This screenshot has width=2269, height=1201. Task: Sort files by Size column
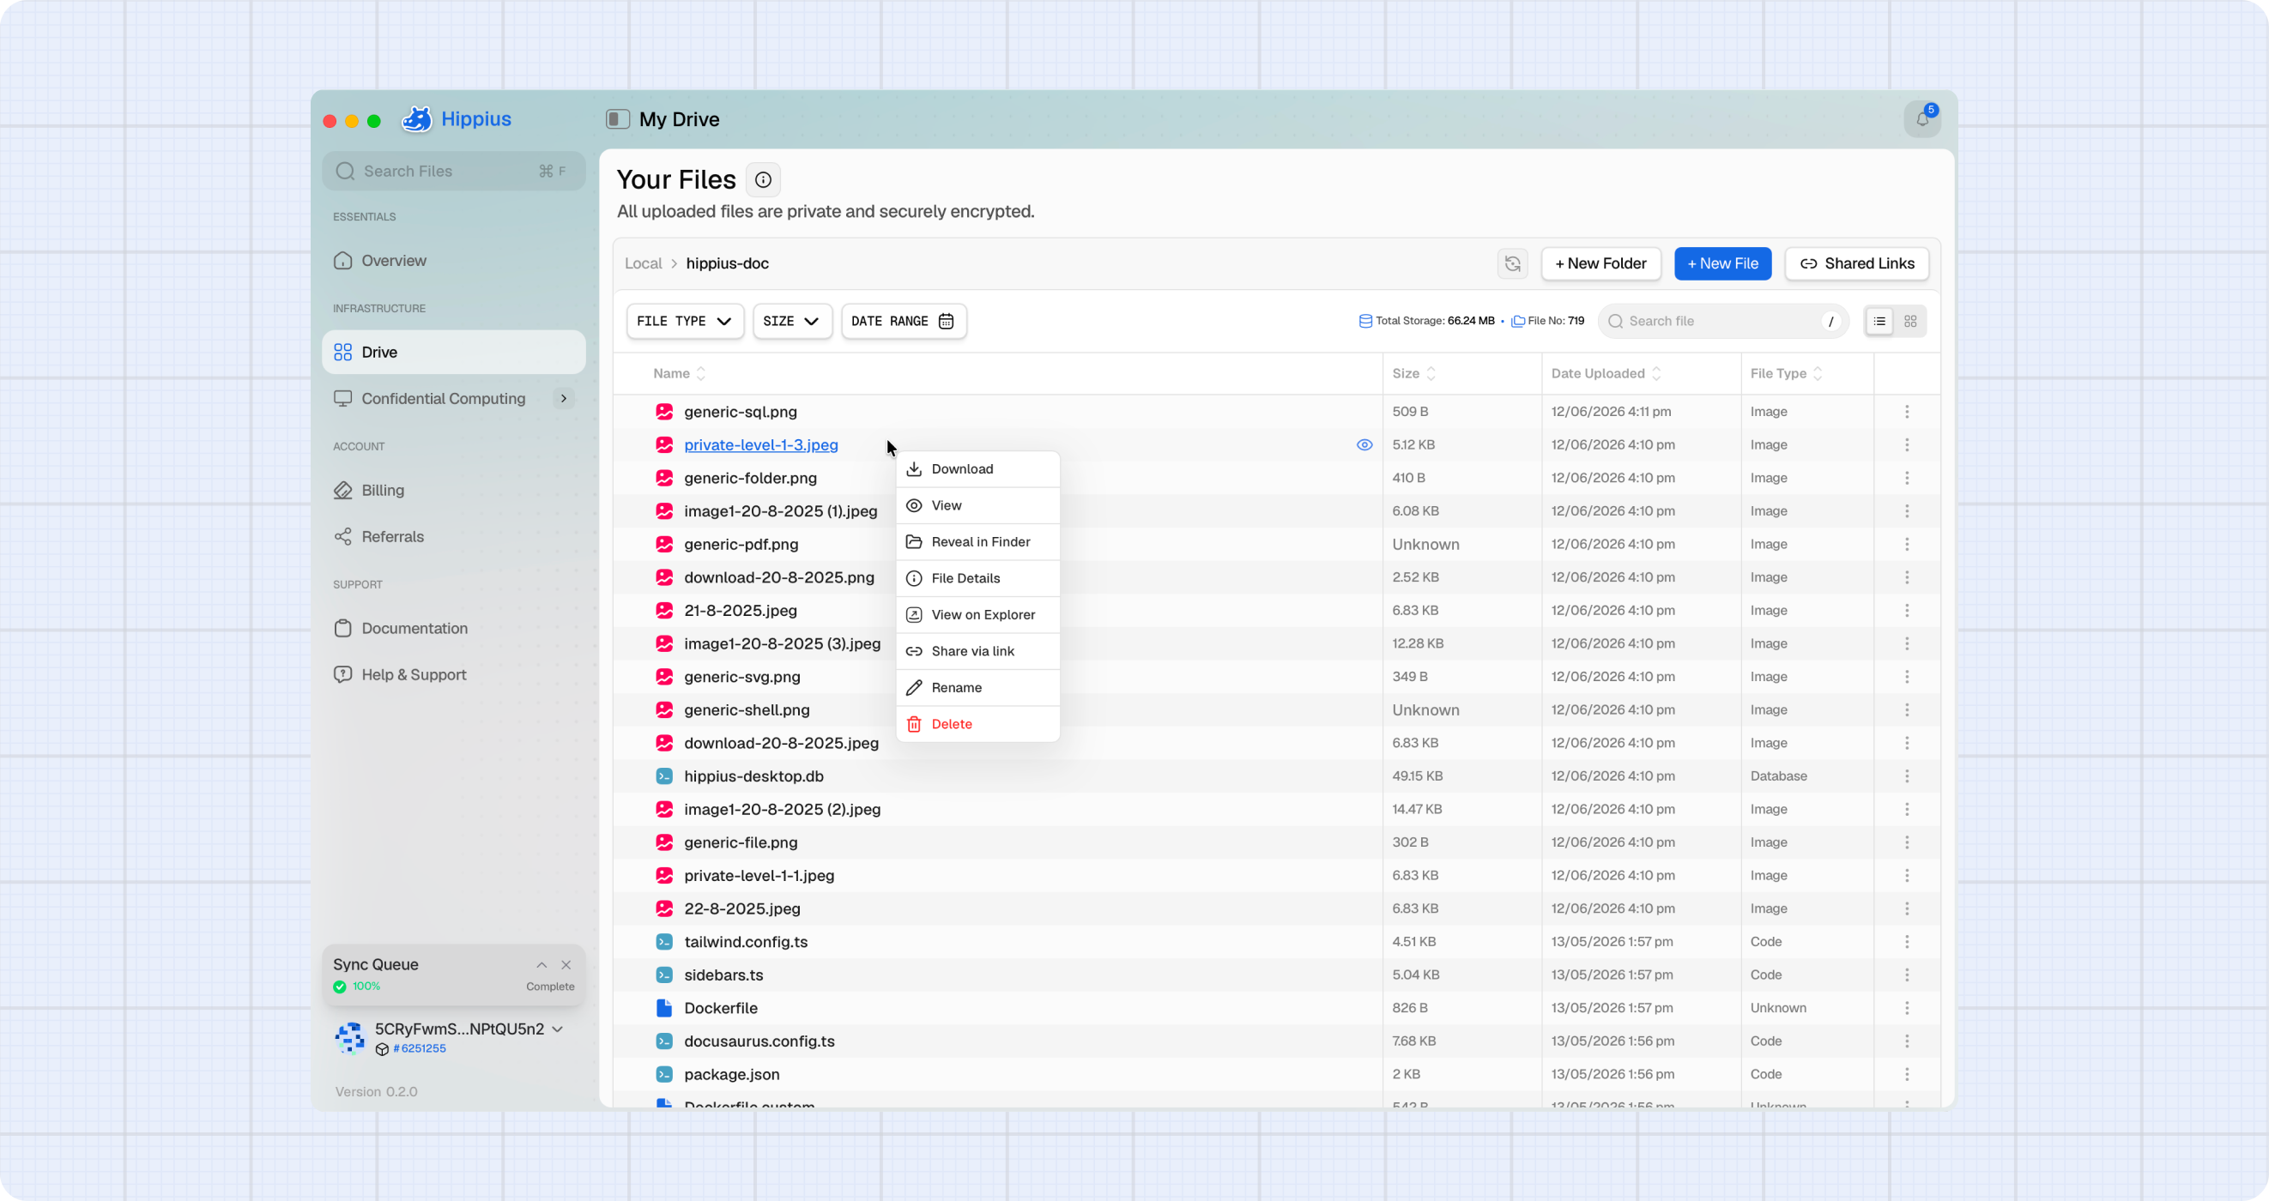[x=1413, y=373]
